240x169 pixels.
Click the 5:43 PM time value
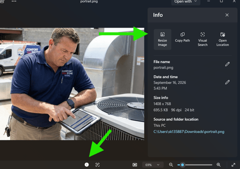tap(160, 88)
